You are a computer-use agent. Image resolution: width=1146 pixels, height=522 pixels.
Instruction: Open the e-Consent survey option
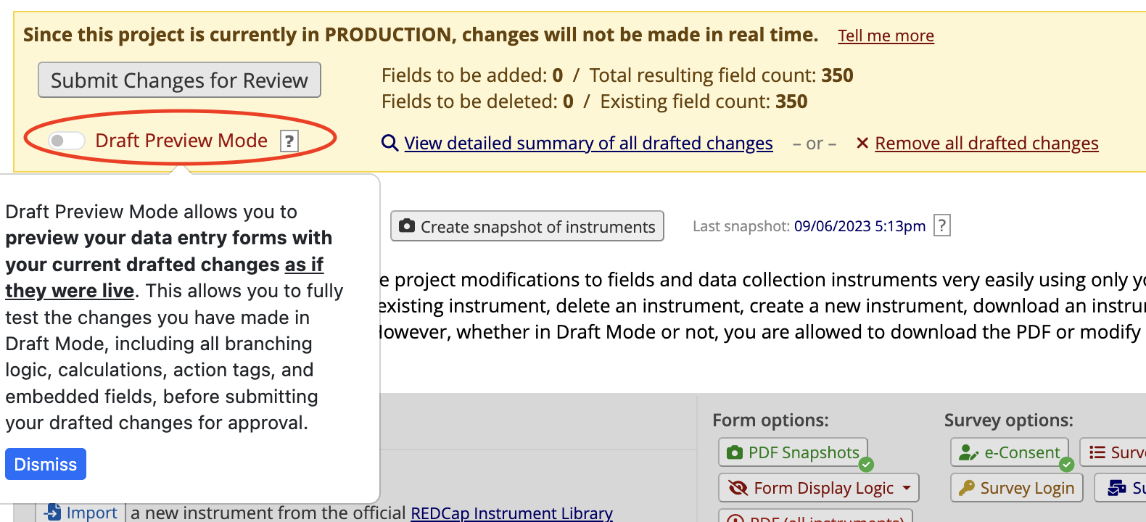(x=1010, y=452)
